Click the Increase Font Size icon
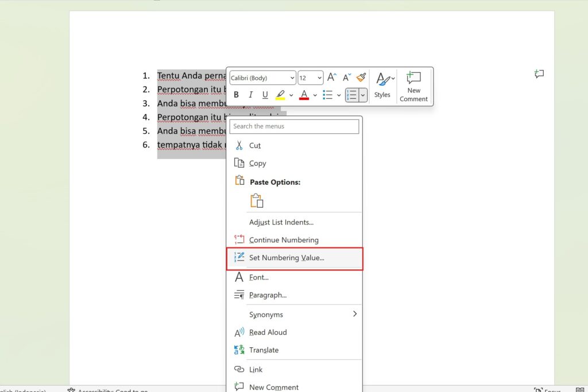This screenshot has height=392, width=588. 332,77
